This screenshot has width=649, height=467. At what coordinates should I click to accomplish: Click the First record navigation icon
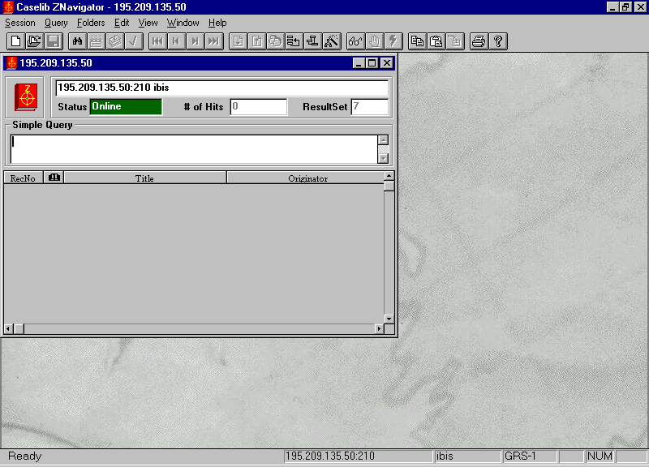[x=157, y=41]
